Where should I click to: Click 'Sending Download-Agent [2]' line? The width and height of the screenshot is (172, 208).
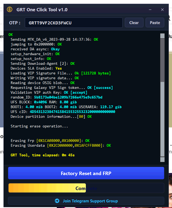point(43,63)
